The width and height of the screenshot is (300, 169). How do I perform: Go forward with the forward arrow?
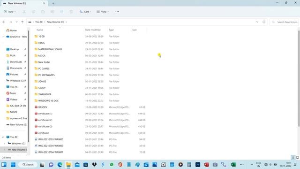11,22
